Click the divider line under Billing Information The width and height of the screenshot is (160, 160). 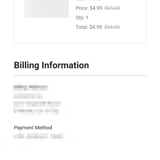click(80, 75)
